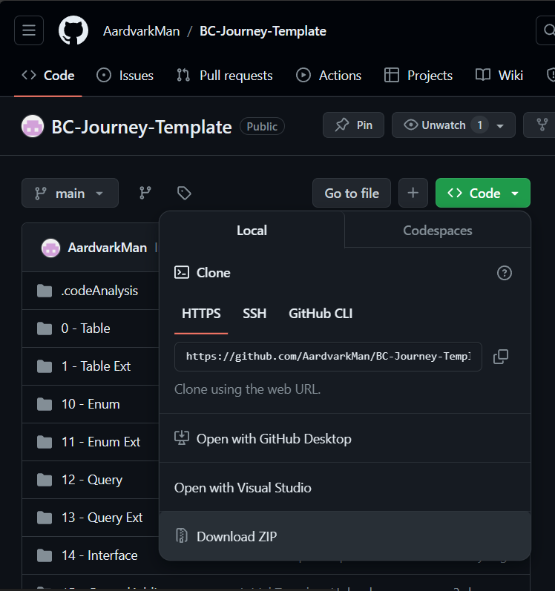
Task: Open the main branch selector dropdown
Action: pyautogui.click(x=70, y=193)
